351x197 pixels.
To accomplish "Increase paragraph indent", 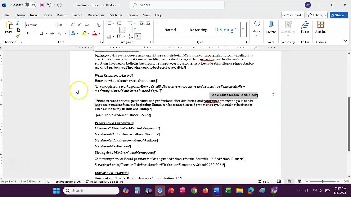I will pyautogui.click(x=148, y=23).
